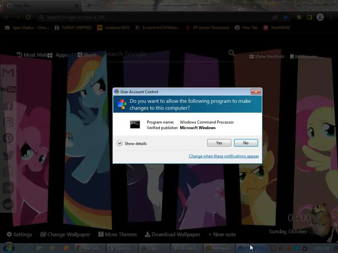Click the Chrome forward arrow
Image resolution: width=338 pixels, height=253 pixels.
(18, 17)
